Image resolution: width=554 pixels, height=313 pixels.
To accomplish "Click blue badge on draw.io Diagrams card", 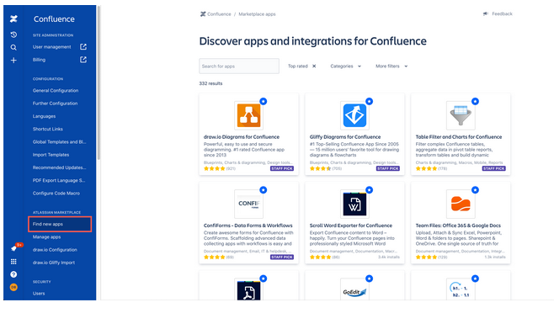I will [264, 102].
